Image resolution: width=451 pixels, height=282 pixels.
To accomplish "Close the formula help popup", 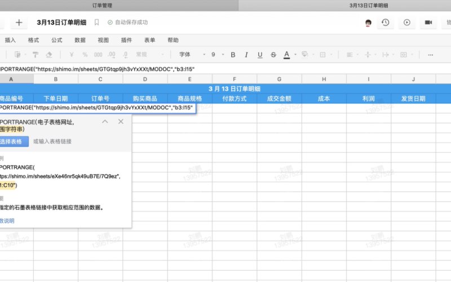I will [x=121, y=121].
